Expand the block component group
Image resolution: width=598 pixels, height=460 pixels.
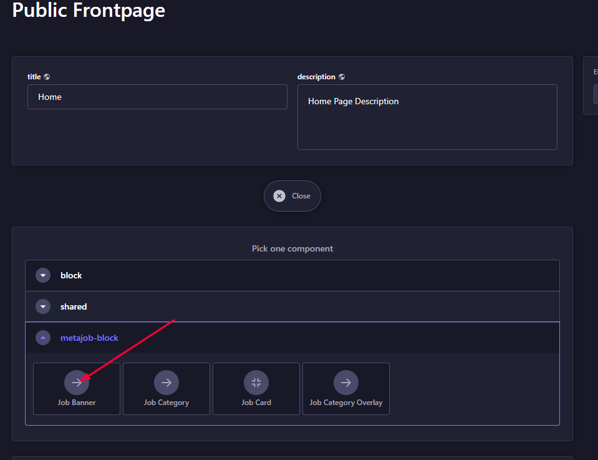tap(43, 275)
